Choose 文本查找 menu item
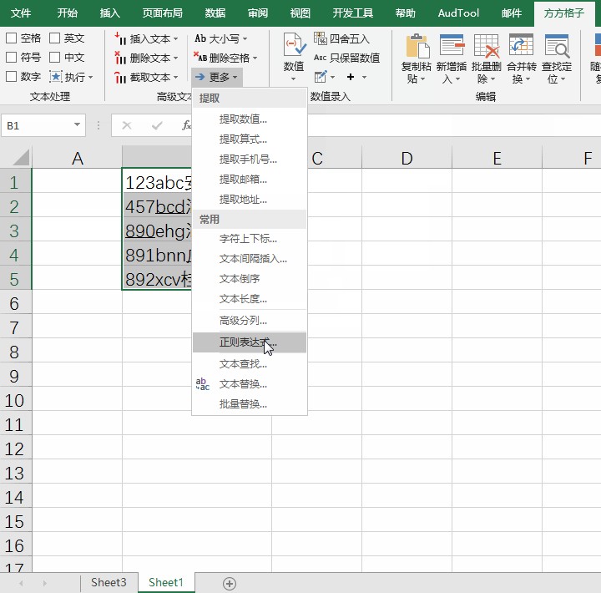 249,364
